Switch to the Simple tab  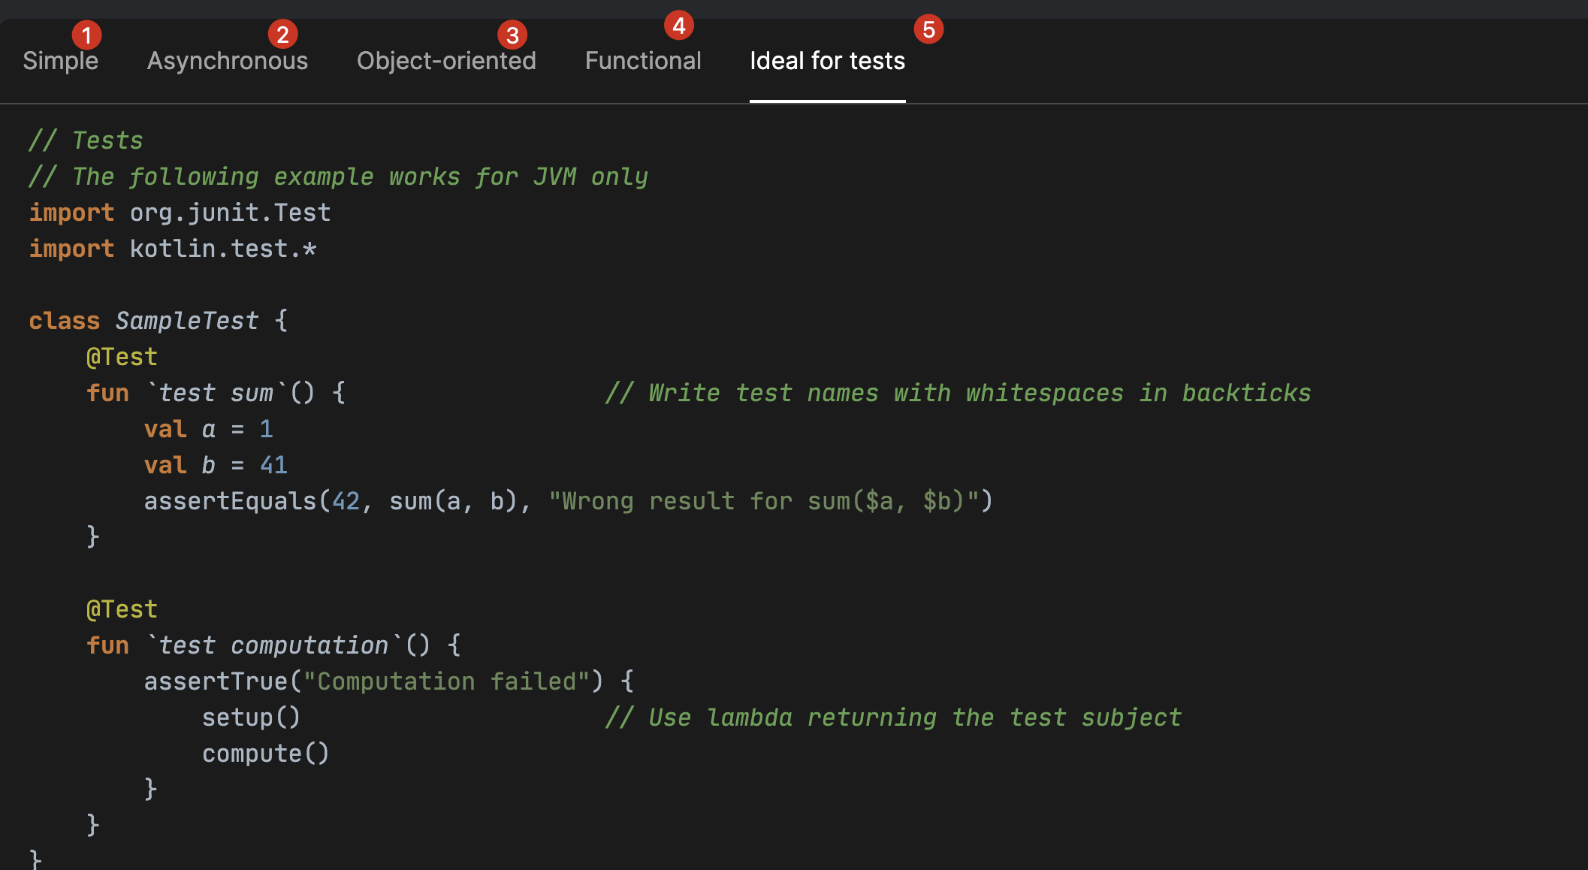coord(60,62)
